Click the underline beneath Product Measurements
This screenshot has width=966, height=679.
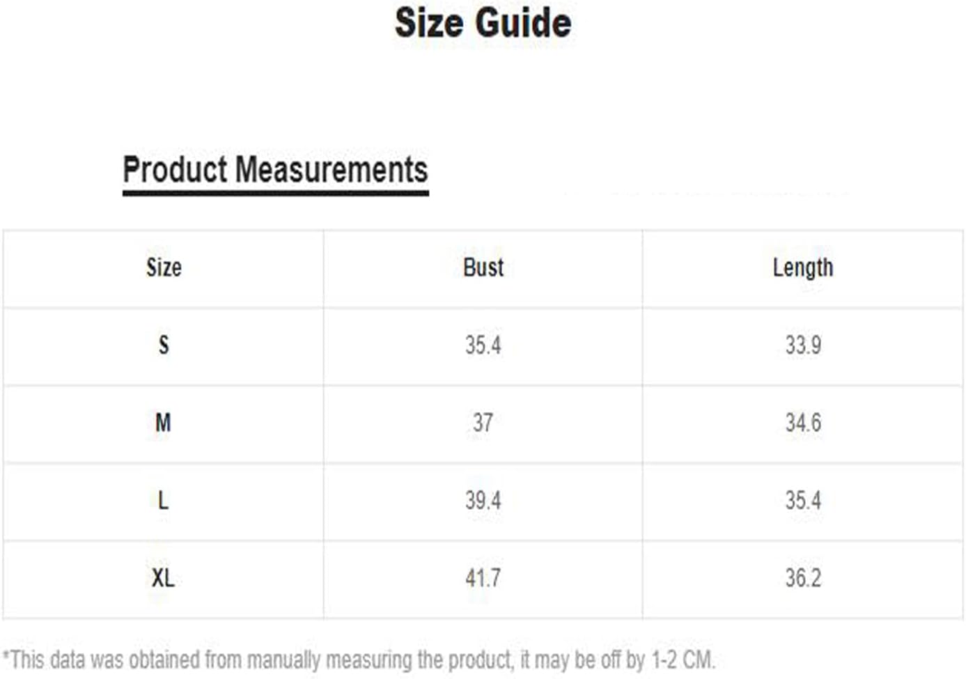coord(276,192)
